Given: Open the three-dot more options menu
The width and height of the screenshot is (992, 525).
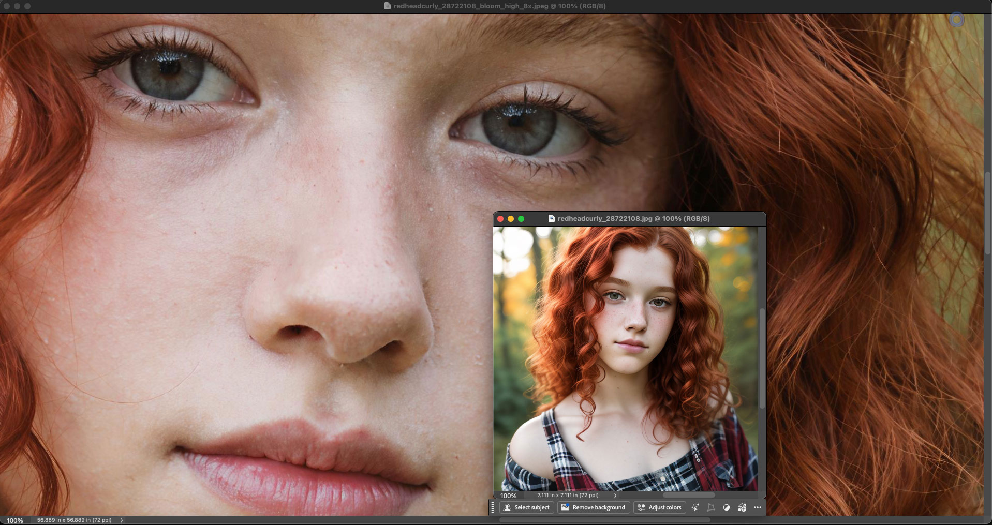Looking at the screenshot, I should click(x=758, y=507).
